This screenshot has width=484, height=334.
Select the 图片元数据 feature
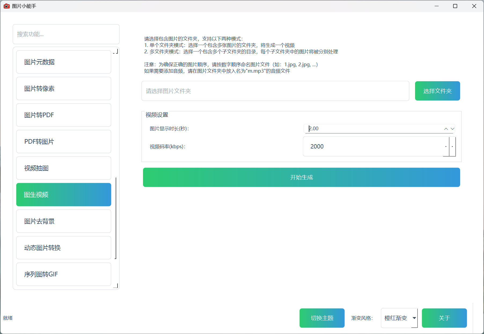pos(64,62)
